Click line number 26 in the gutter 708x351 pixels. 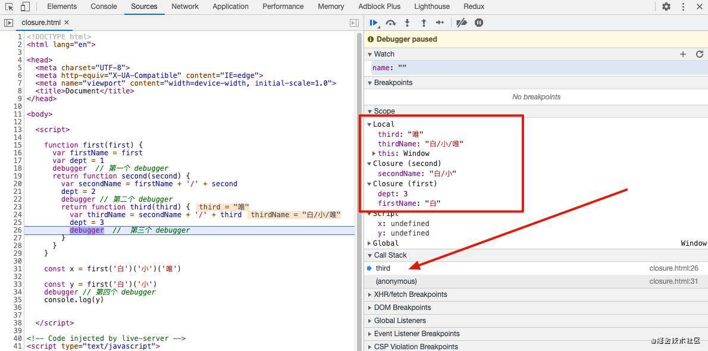click(x=18, y=230)
